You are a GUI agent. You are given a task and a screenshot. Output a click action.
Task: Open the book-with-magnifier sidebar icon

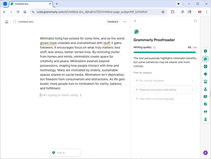[205, 97]
